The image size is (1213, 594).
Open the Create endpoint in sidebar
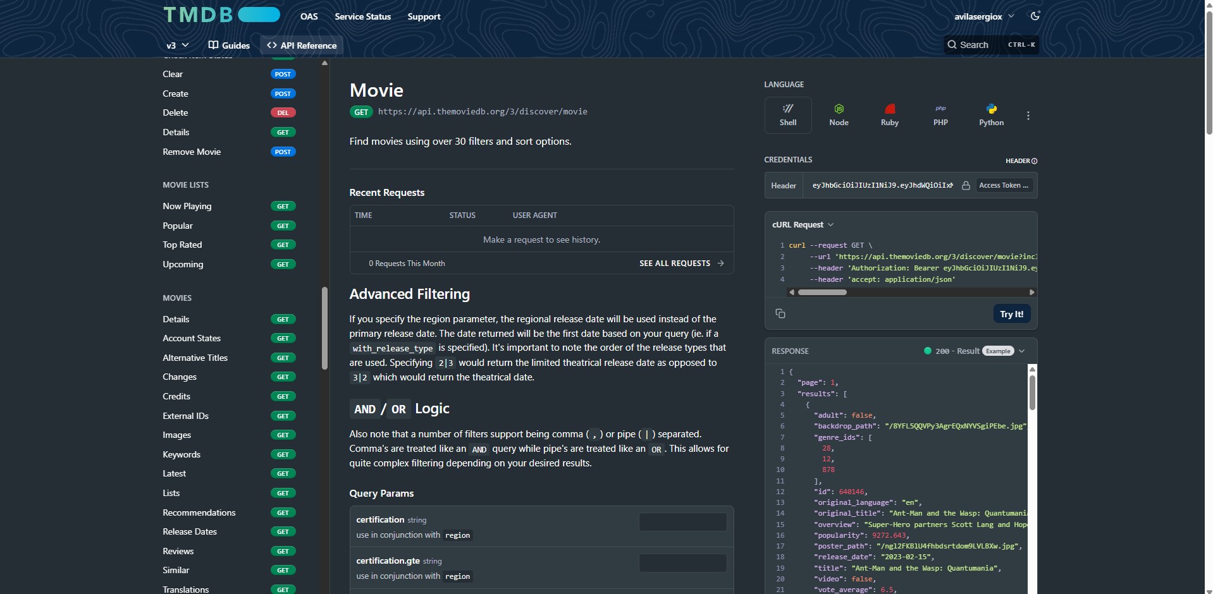click(229, 94)
